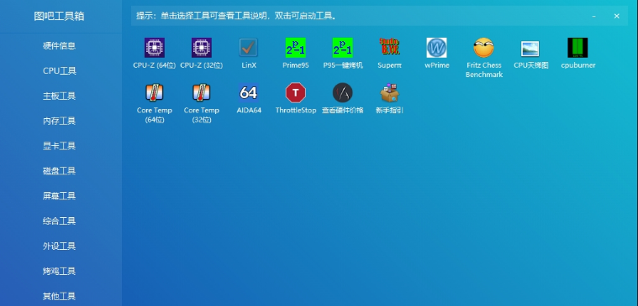This screenshot has height=306, width=638.
Task: Select the cpuburner icon
Action: (x=577, y=48)
